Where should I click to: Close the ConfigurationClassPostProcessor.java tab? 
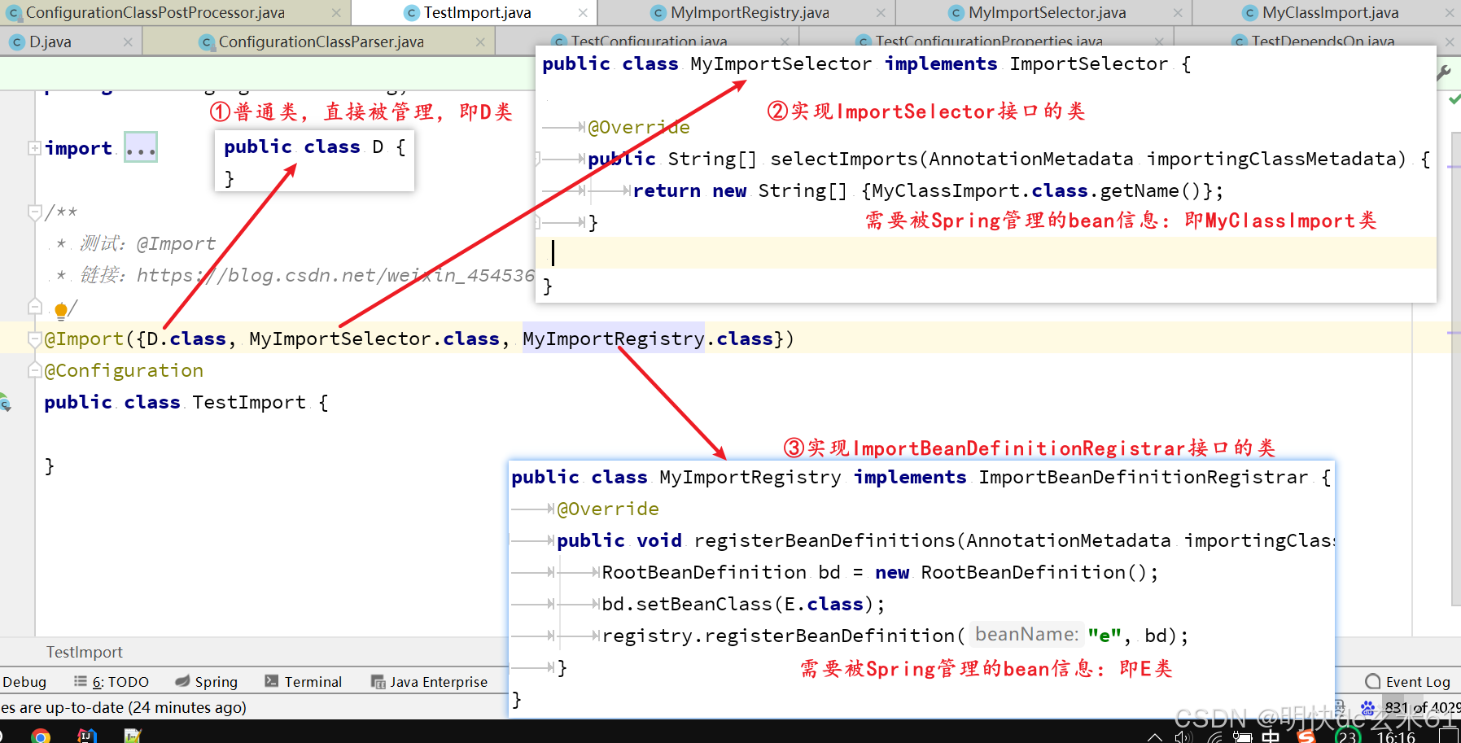(x=336, y=13)
